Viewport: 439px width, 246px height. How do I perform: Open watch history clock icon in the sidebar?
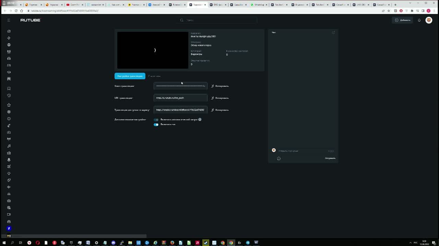(x=9, y=95)
